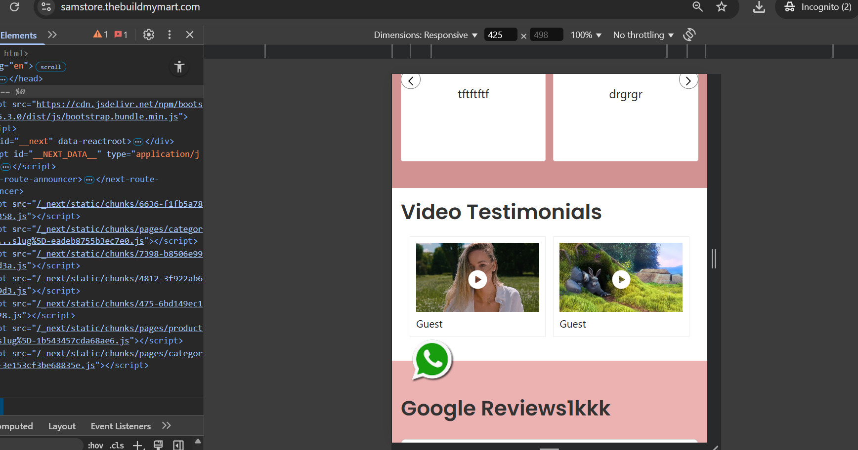Open the browser downloads icon

click(x=759, y=6)
